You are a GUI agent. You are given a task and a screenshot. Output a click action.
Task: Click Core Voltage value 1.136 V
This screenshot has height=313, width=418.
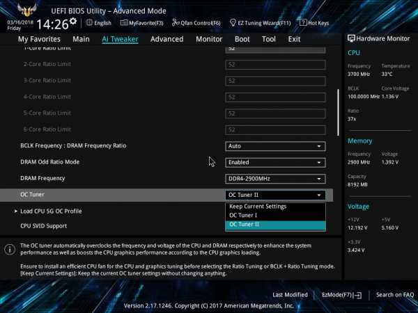(x=389, y=97)
